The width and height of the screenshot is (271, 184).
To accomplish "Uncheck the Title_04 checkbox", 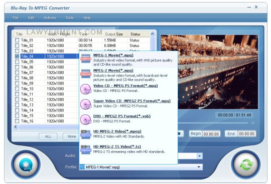I will (x=17, y=56).
